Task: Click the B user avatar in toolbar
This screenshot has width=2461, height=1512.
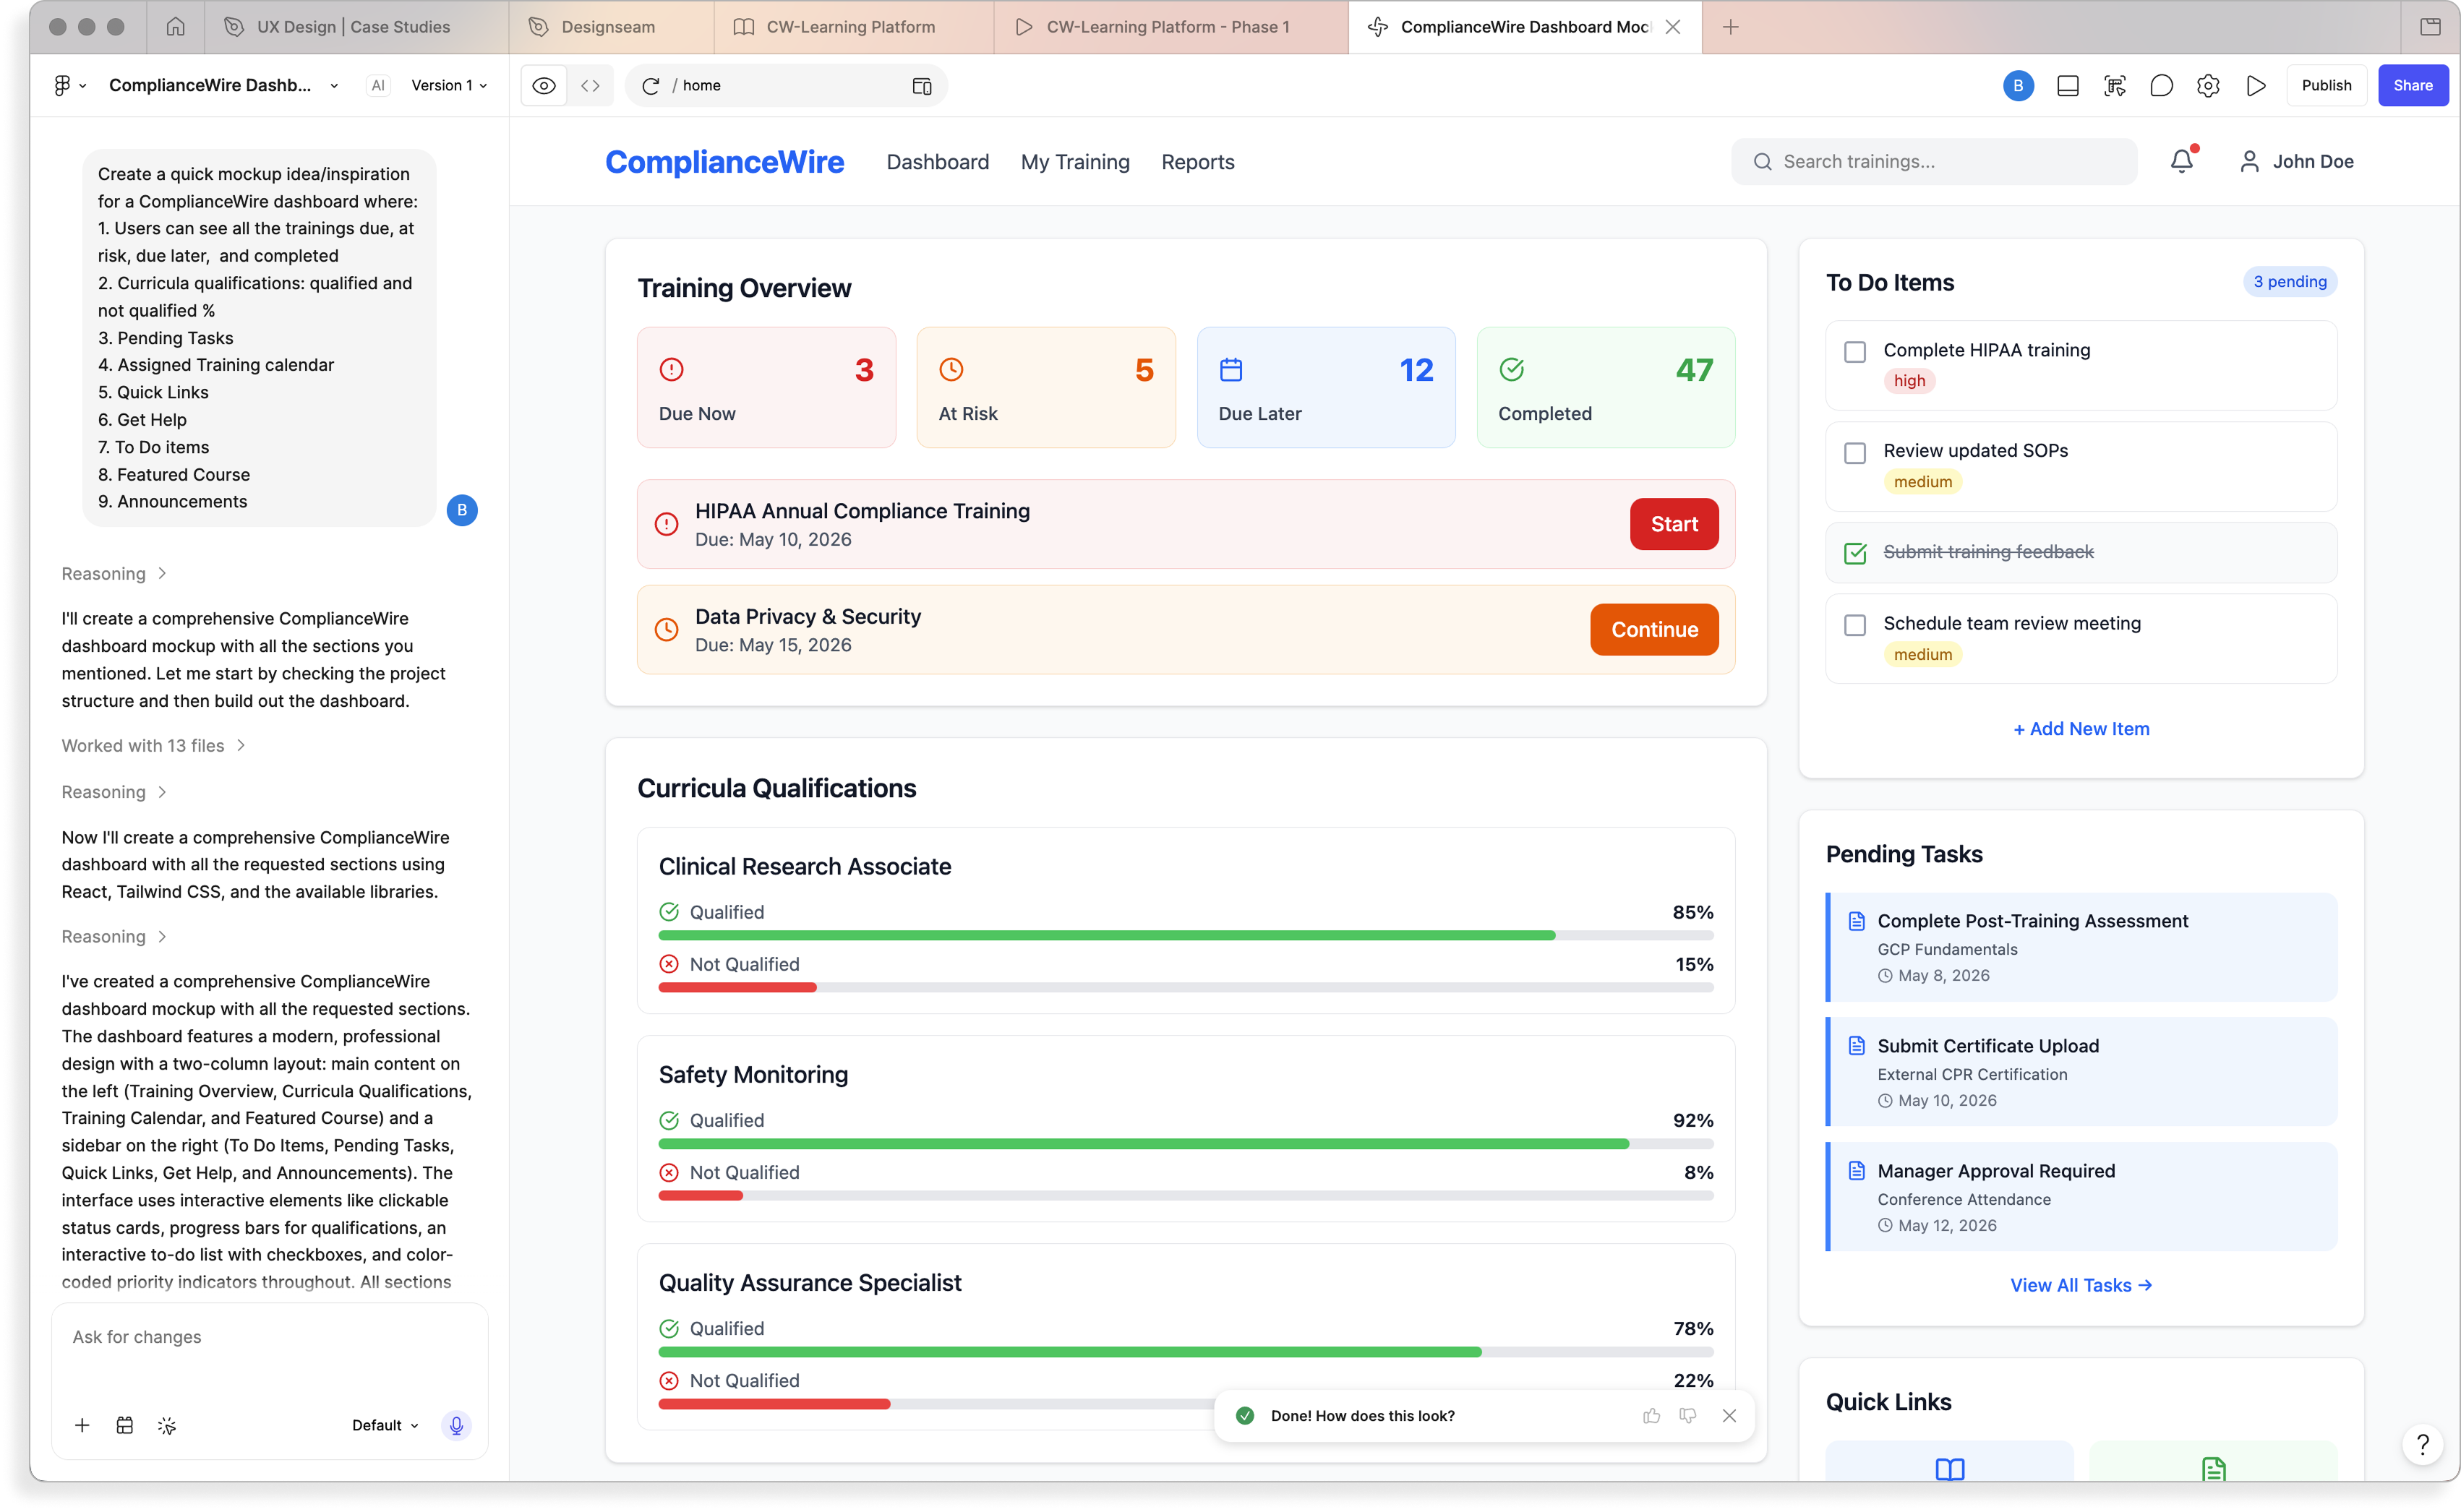Action: 2017,85
